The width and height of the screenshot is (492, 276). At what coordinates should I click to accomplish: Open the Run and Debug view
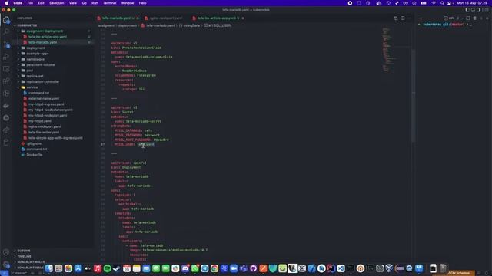point(6,57)
